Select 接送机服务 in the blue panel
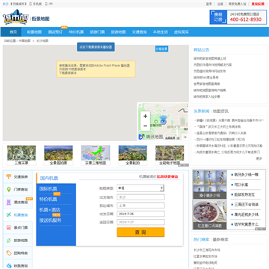269x269 pixels. pyautogui.click(x=50, y=220)
